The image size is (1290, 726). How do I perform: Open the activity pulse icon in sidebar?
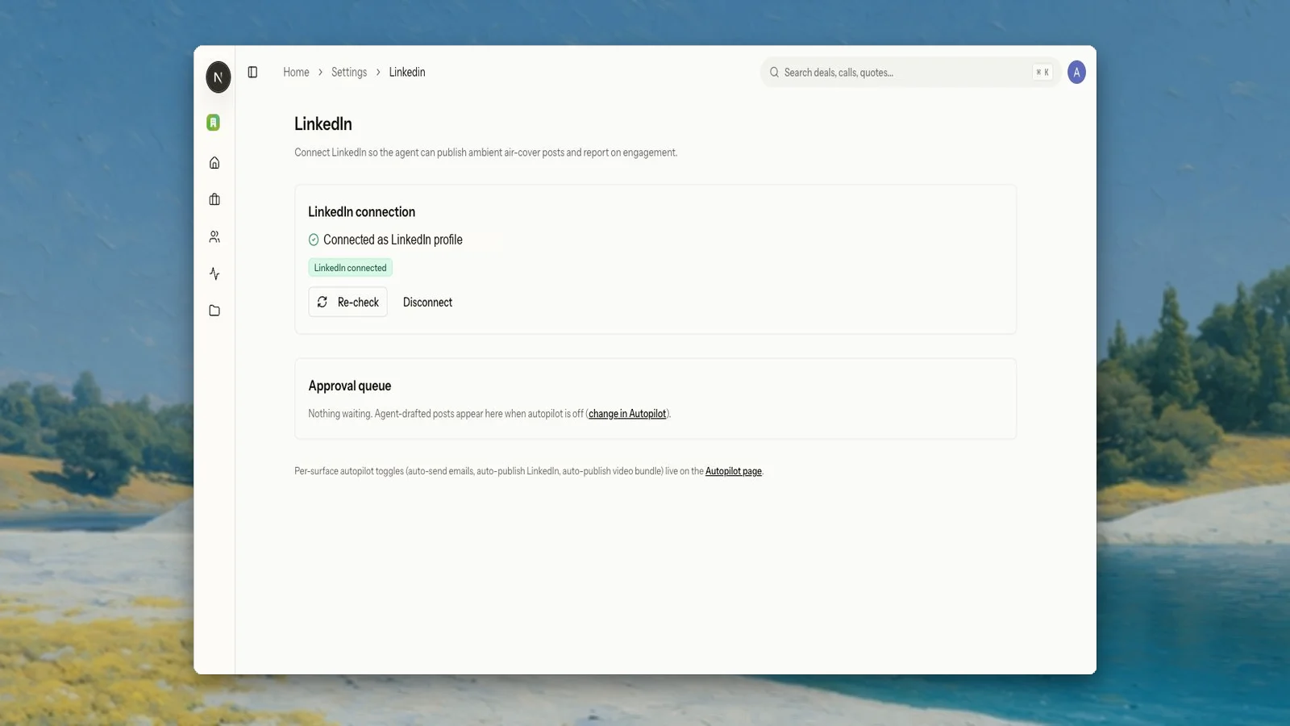pos(214,273)
